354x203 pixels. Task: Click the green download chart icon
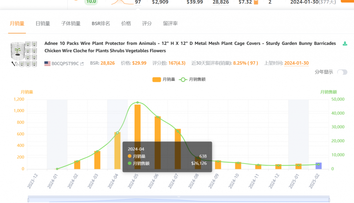[345, 43]
